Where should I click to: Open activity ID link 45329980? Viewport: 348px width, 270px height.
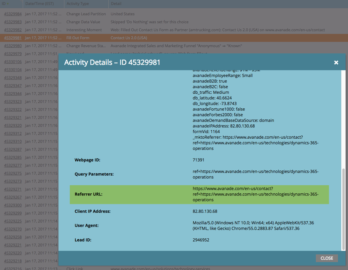pos(13,46)
